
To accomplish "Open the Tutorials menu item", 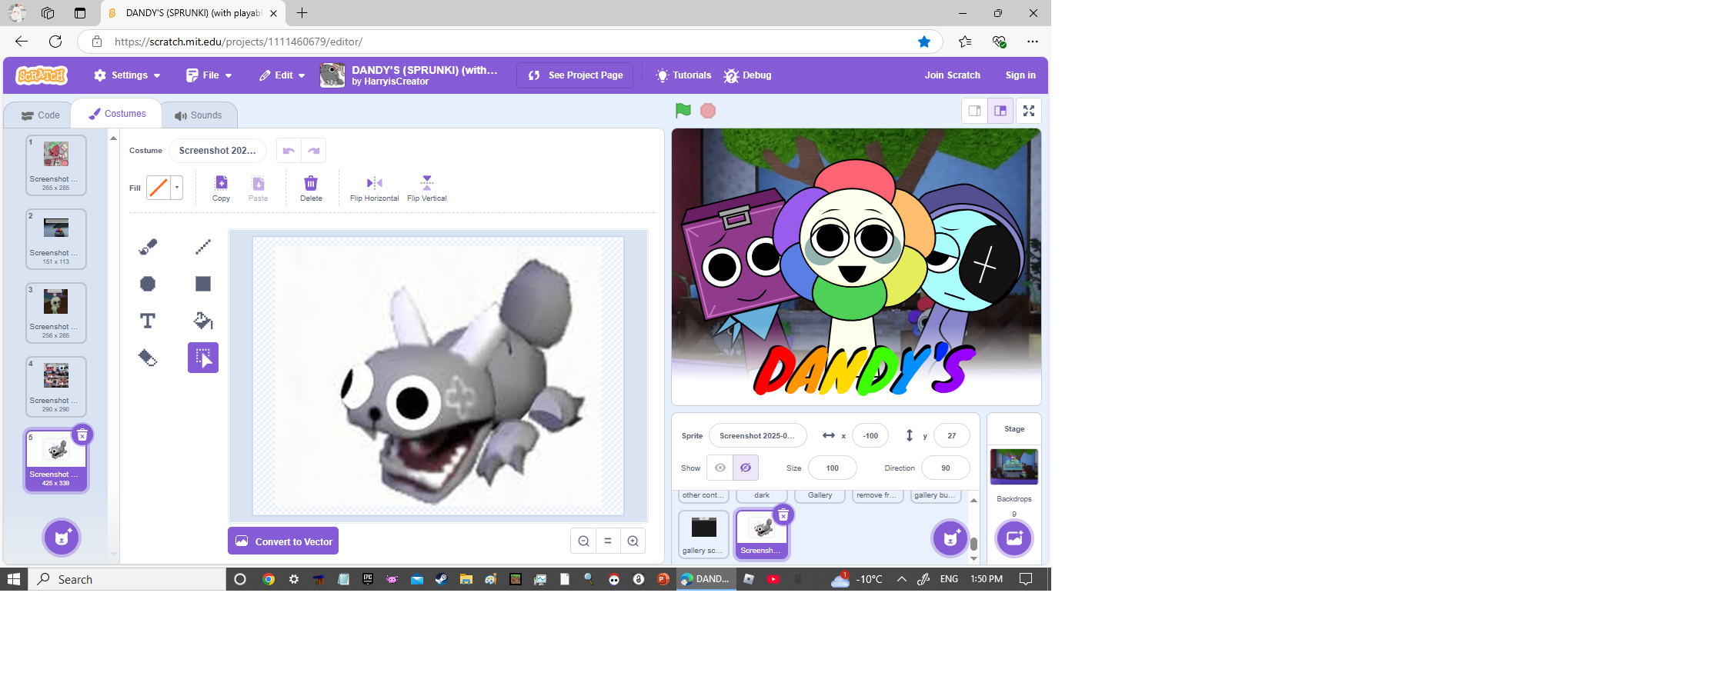I will [x=683, y=75].
